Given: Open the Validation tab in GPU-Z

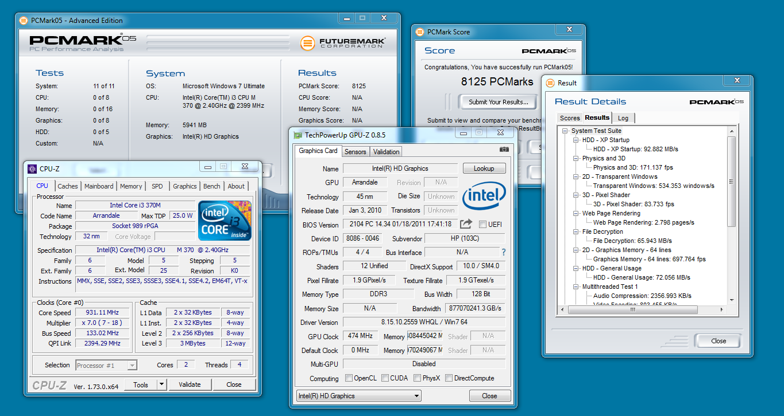Looking at the screenshot, I should pyautogui.click(x=386, y=152).
